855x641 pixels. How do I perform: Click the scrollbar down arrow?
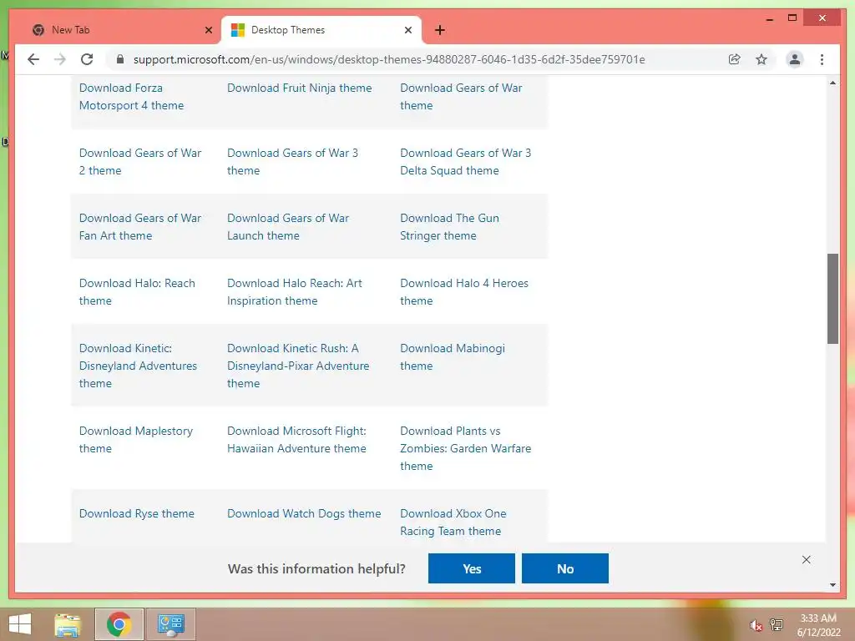pyautogui.click(x=832, y=585)
